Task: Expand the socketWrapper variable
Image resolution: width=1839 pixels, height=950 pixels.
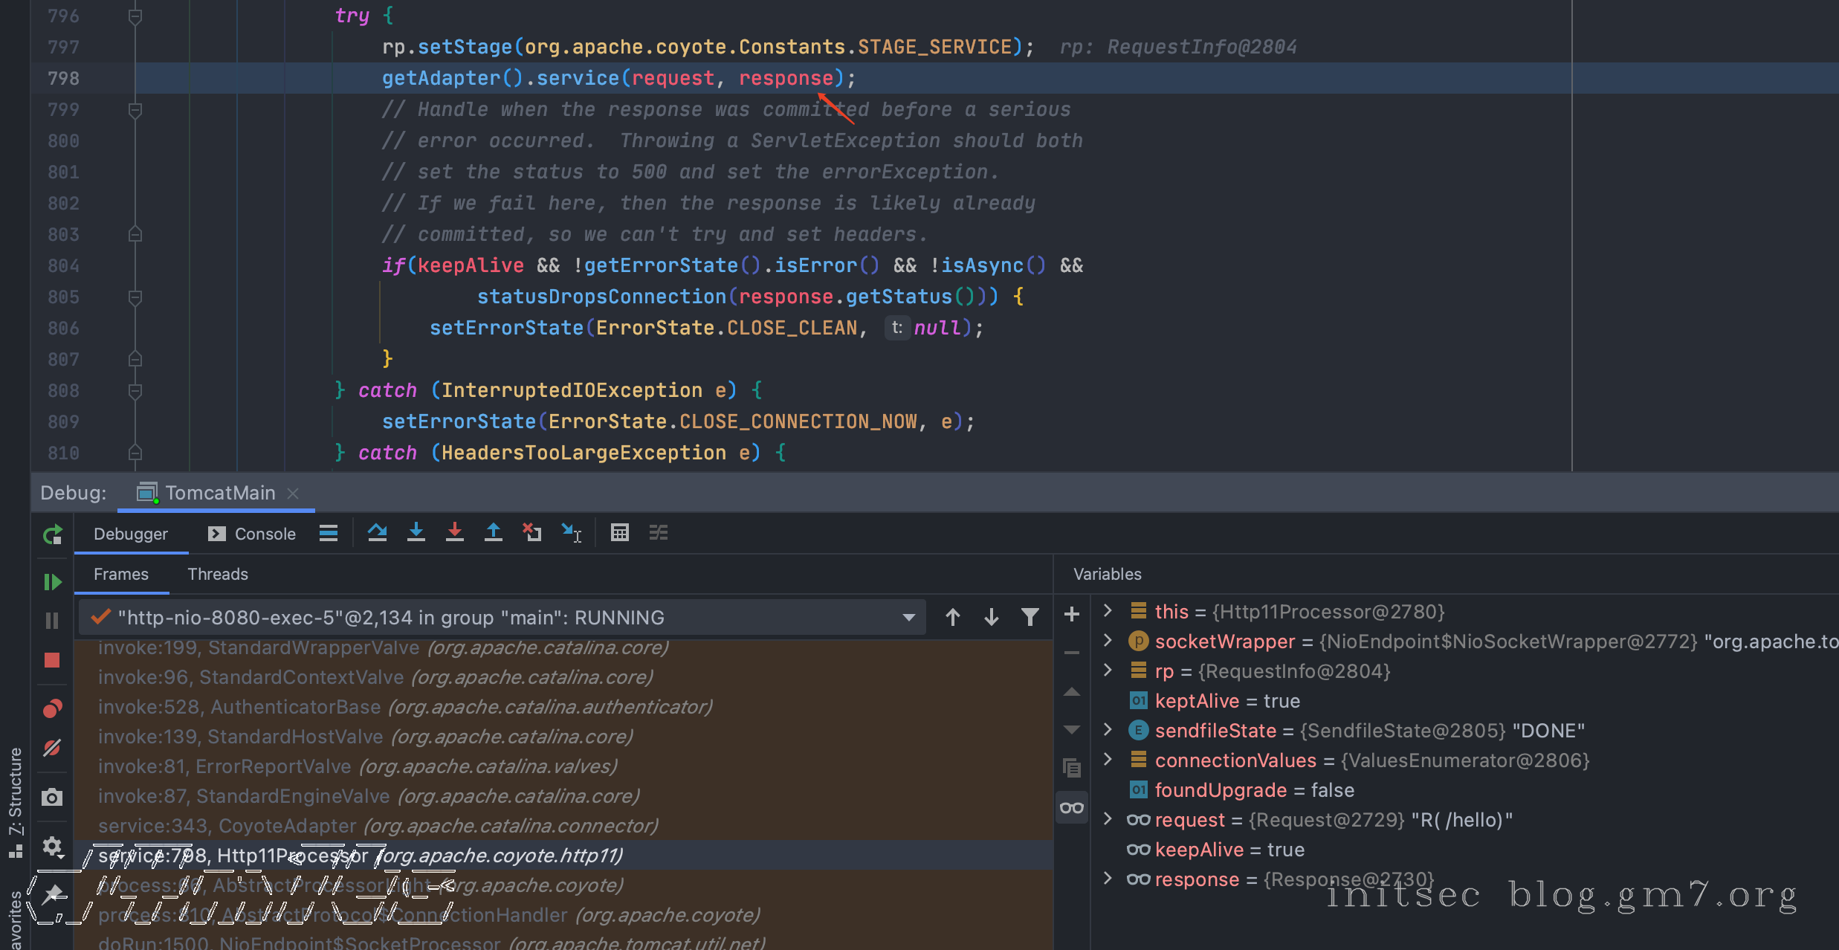Action: pos(1108,641)
